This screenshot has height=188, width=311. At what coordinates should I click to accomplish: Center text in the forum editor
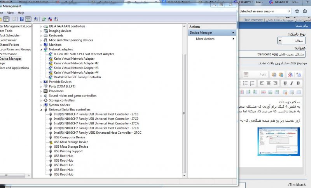point(268,83)
